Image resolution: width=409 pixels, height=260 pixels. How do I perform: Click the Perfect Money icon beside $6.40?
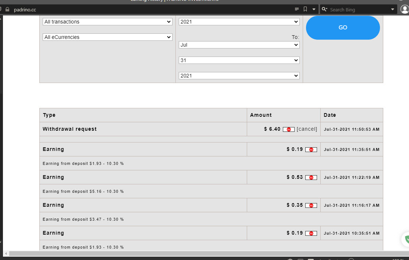click(289, 129)
